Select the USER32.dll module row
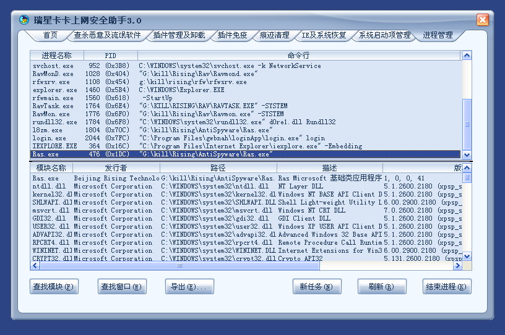This screenshot has height=335, width=505. pos(246,226)
